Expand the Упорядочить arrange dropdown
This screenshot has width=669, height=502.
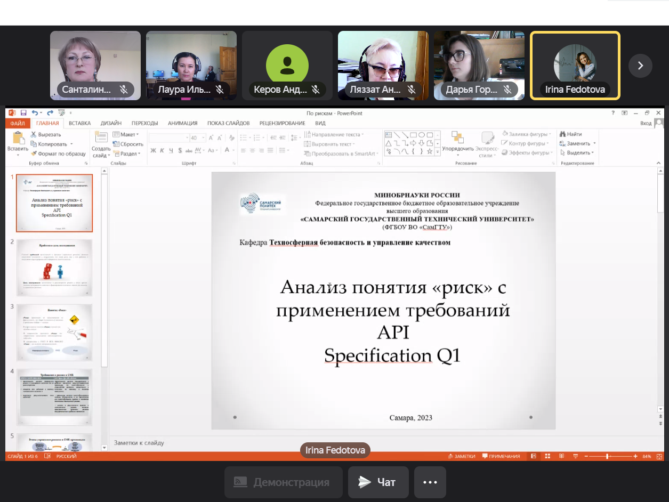coord(457,144)
